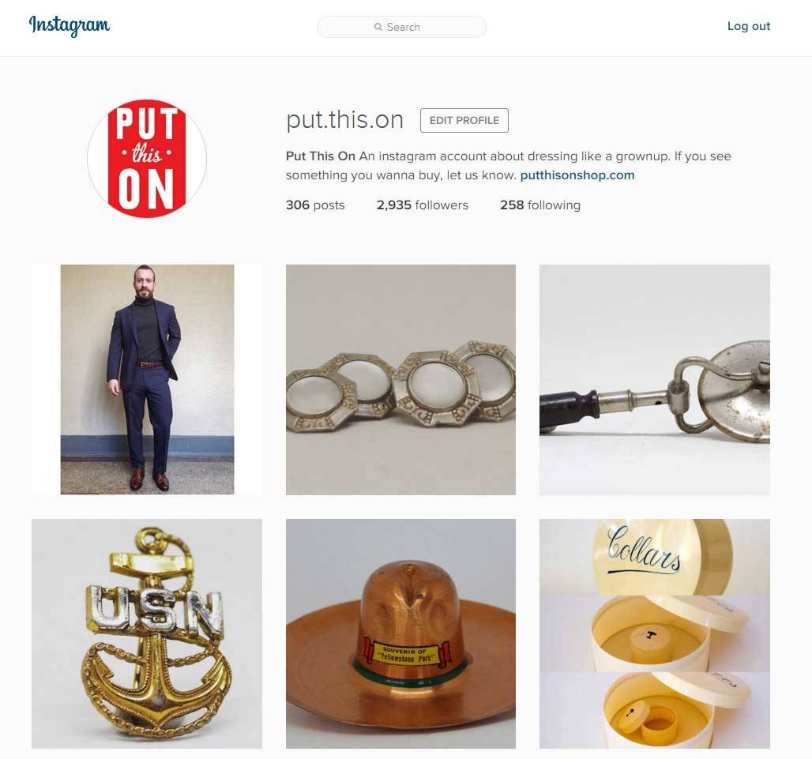Open the man in navy suit photo

click(147, 379)
